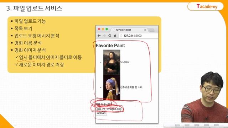The height and width of the screenshot is (128, 228).
Task: Click the Favorite Paint heading
Action: coord(110,46)
